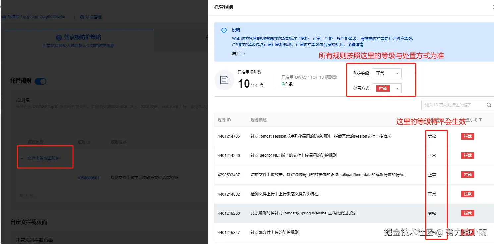Select rule ID 4298532437 cell

pos(229,175)
